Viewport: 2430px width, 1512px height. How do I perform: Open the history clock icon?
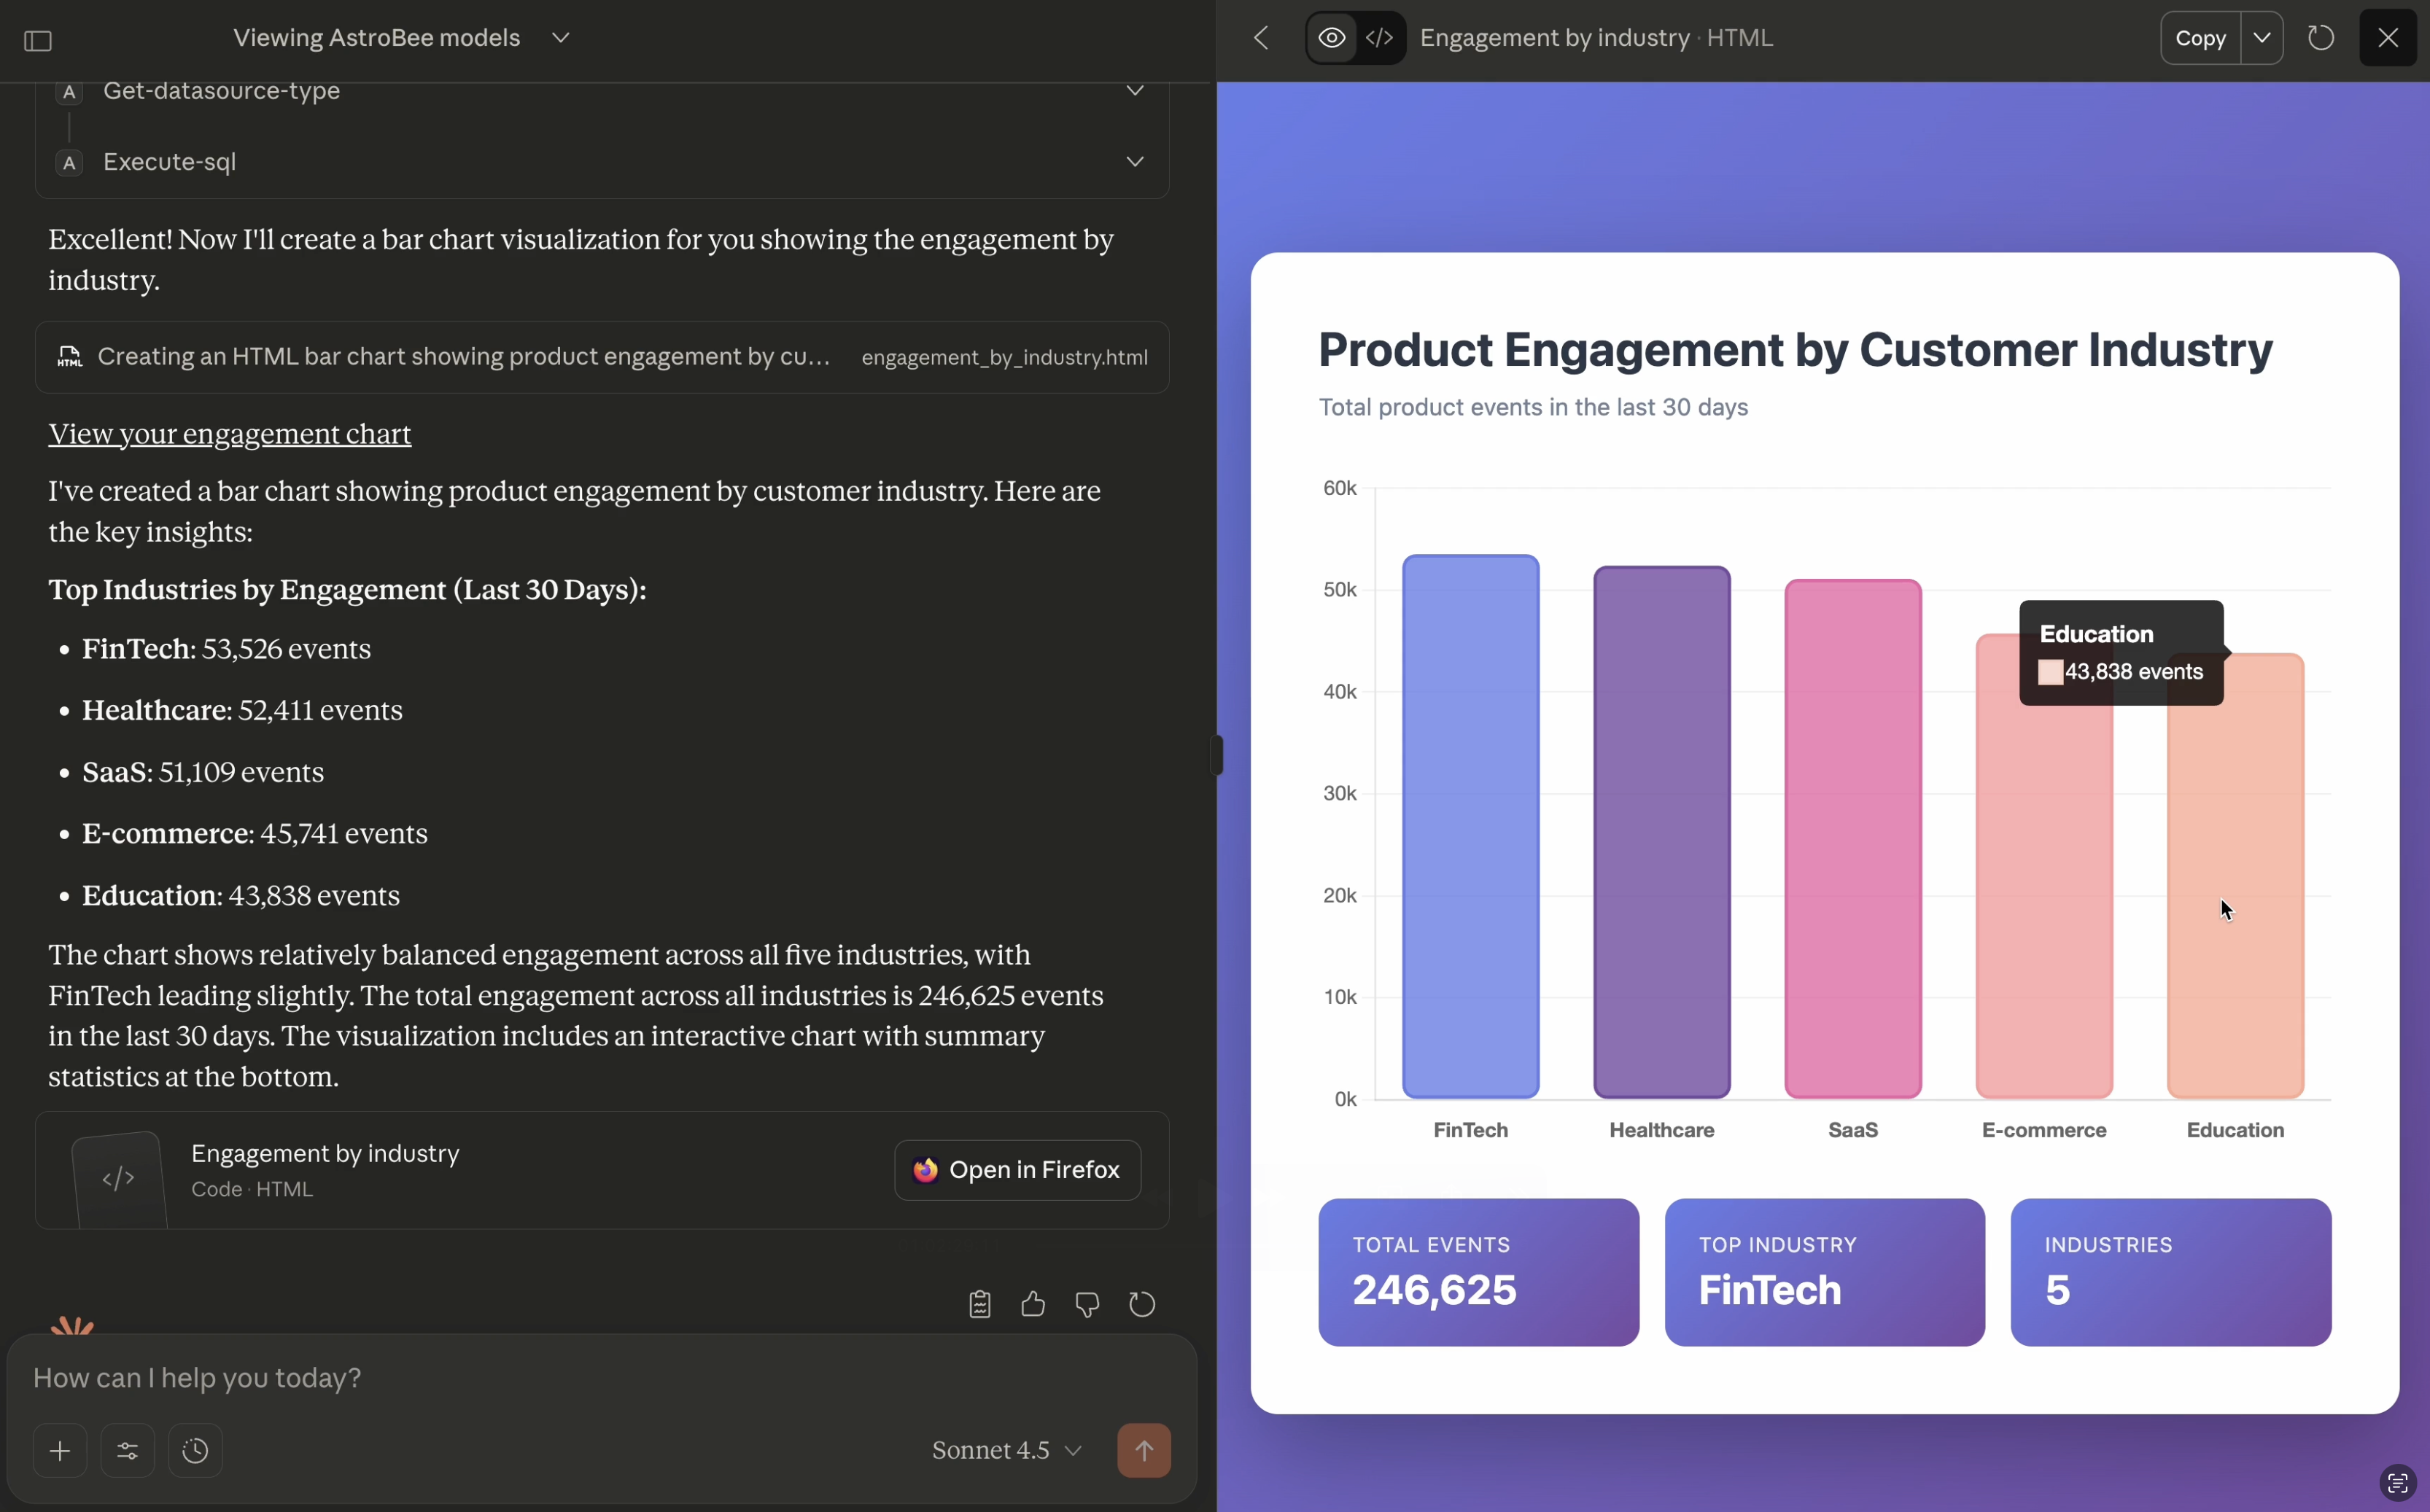click(x=195, y=1450)
